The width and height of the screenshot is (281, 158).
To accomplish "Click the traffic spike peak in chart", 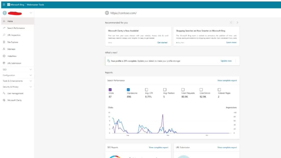I will (x=163, y=114).
